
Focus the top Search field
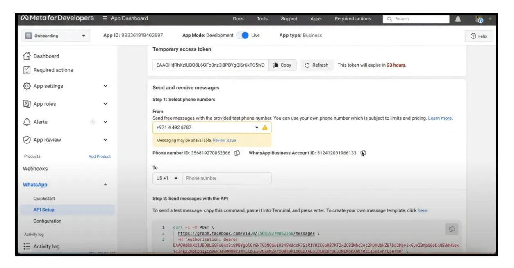[416, 19]
